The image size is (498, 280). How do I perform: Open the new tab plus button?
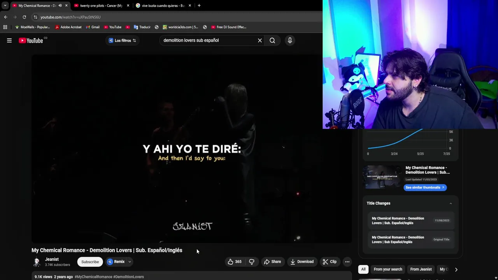tap(199, 5)
